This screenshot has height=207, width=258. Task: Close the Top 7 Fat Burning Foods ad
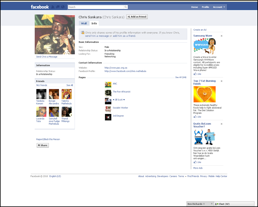222,81
